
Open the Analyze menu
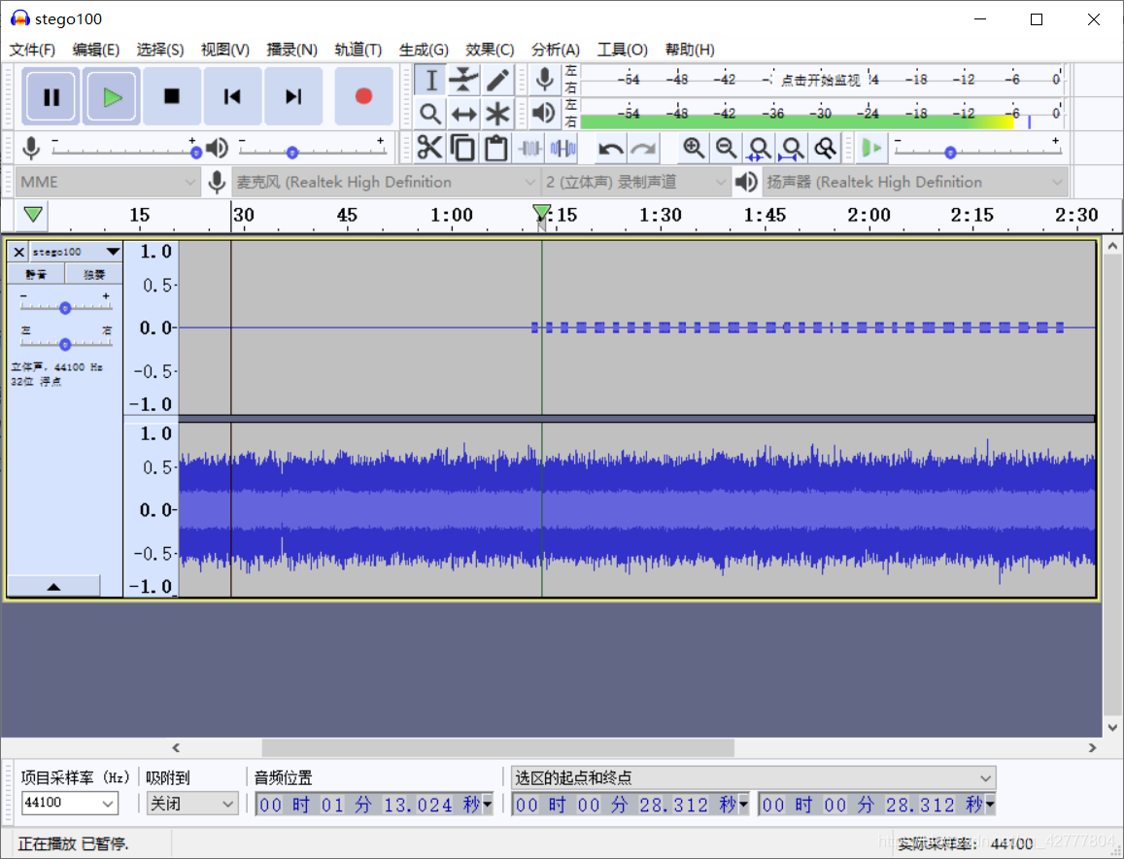(556, 50)
